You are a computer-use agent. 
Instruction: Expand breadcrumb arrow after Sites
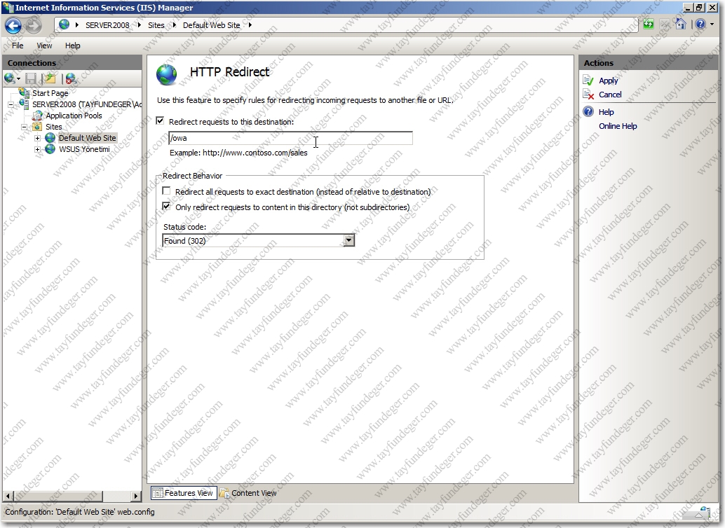tap(174, 25)
